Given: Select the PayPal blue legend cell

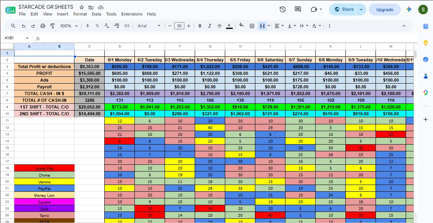Looking at the screenshot, I should tap(44, 188).
